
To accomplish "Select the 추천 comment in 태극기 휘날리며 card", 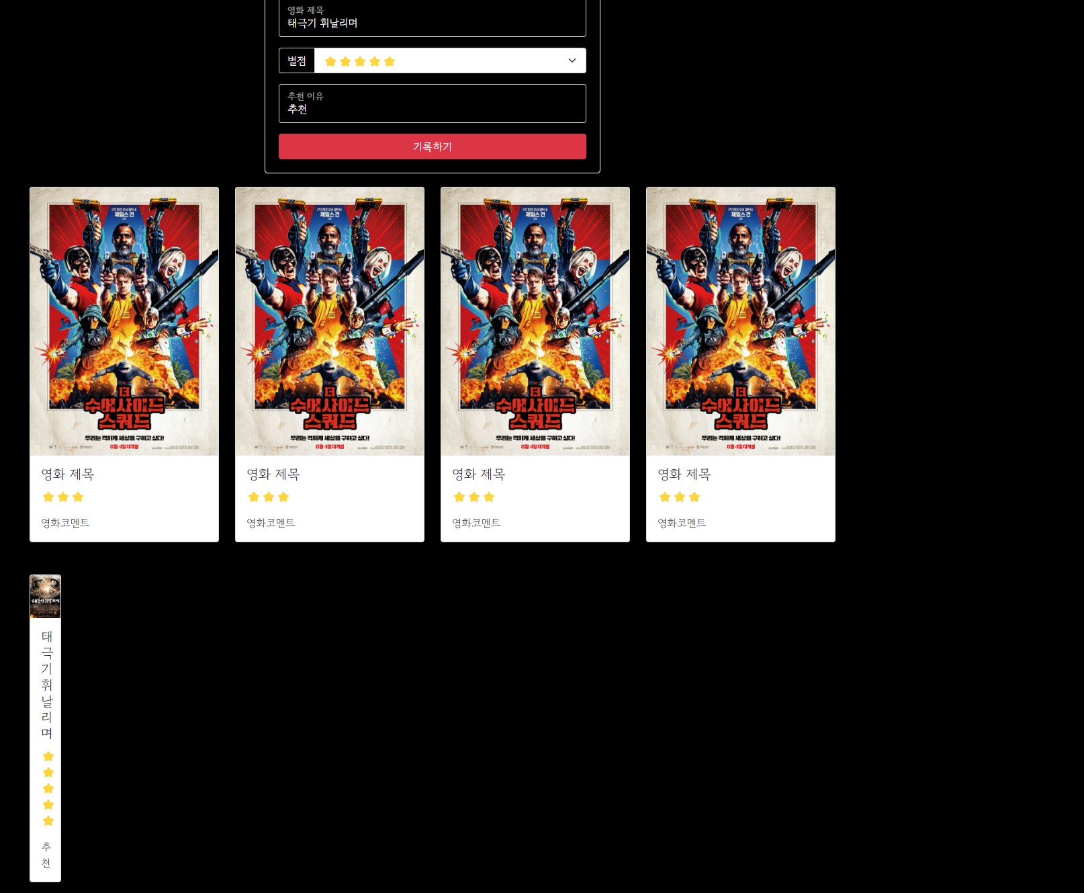I will (x=46, y=855).
